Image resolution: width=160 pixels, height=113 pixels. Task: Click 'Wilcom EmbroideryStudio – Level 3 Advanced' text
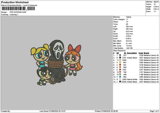coord(19,5)
